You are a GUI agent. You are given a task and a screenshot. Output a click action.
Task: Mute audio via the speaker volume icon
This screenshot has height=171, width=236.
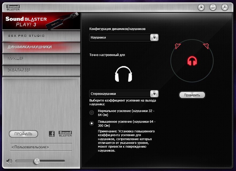(9, 161)
